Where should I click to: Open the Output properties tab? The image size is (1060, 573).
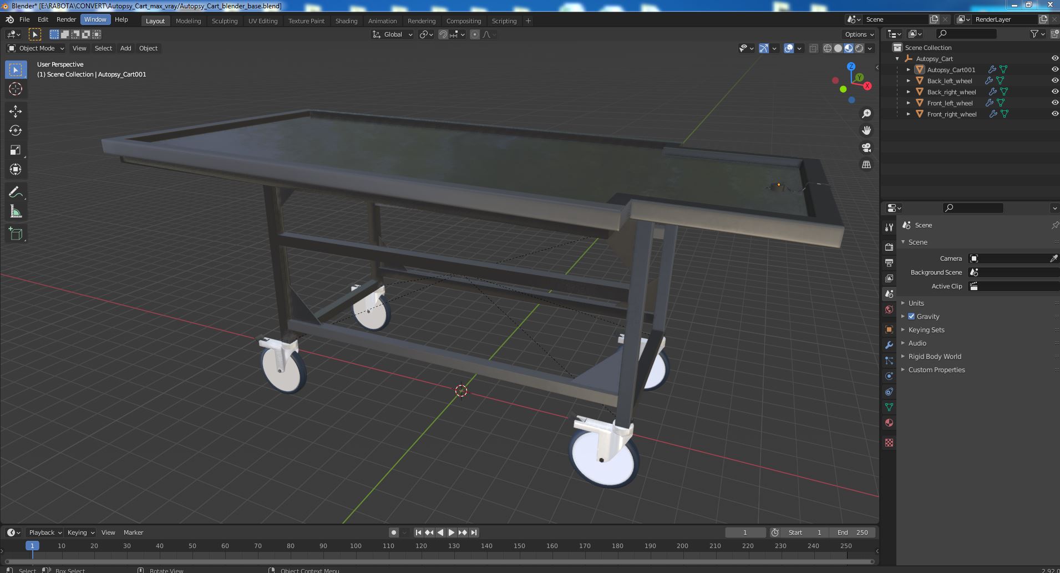tap(889, 262)
